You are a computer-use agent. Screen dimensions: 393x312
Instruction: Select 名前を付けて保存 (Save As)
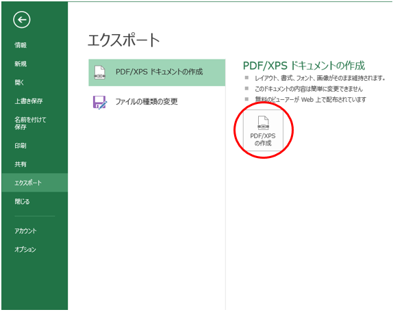(30, 123)
